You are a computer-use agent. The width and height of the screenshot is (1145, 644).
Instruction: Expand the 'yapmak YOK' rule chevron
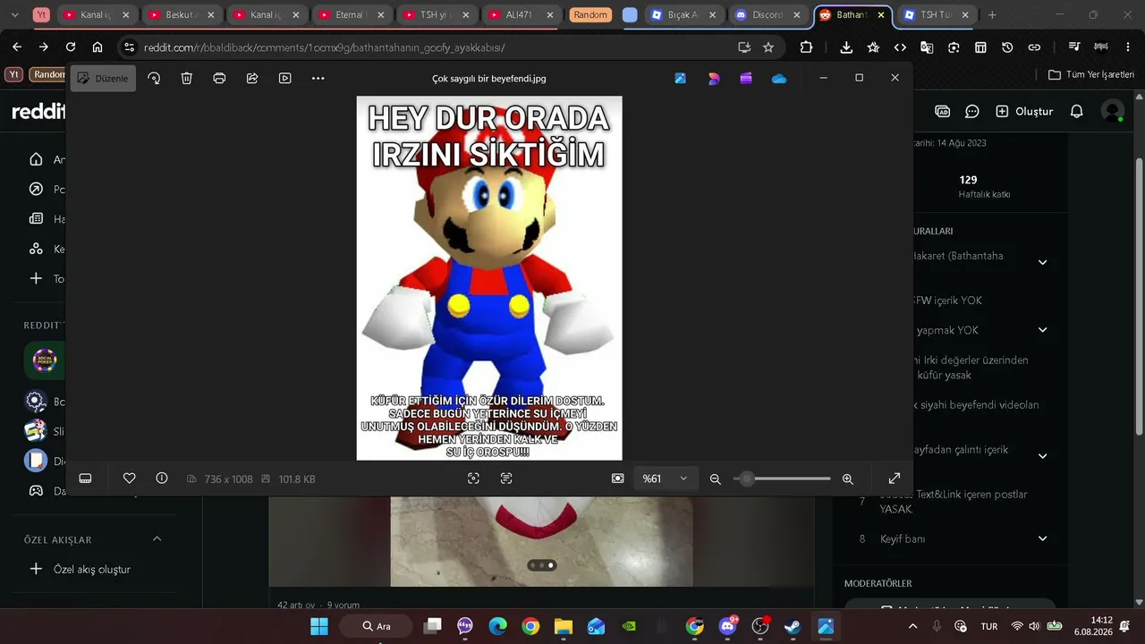[1042, 330]
